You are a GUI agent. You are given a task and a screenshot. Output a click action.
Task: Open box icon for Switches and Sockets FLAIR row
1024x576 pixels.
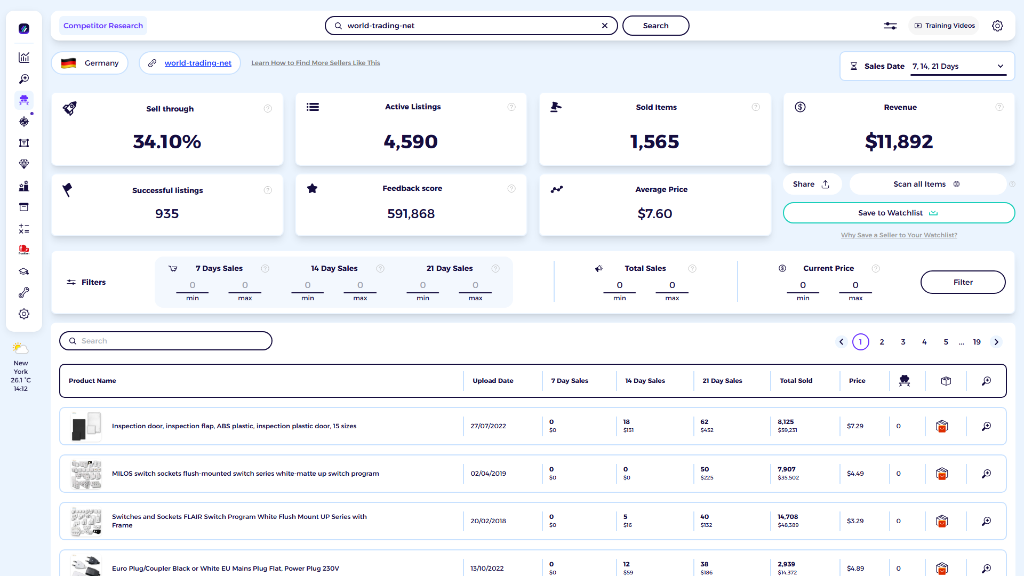click(x=942, y=521)
